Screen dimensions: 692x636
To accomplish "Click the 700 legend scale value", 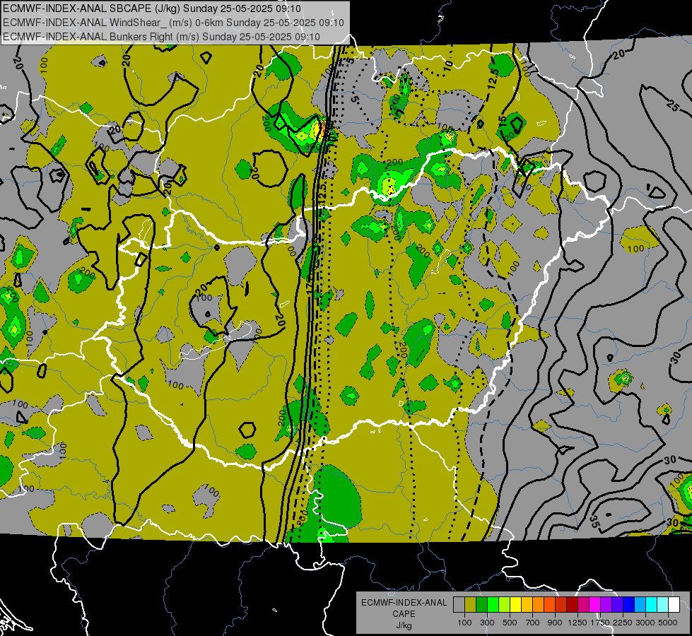I will coord(533,623).
